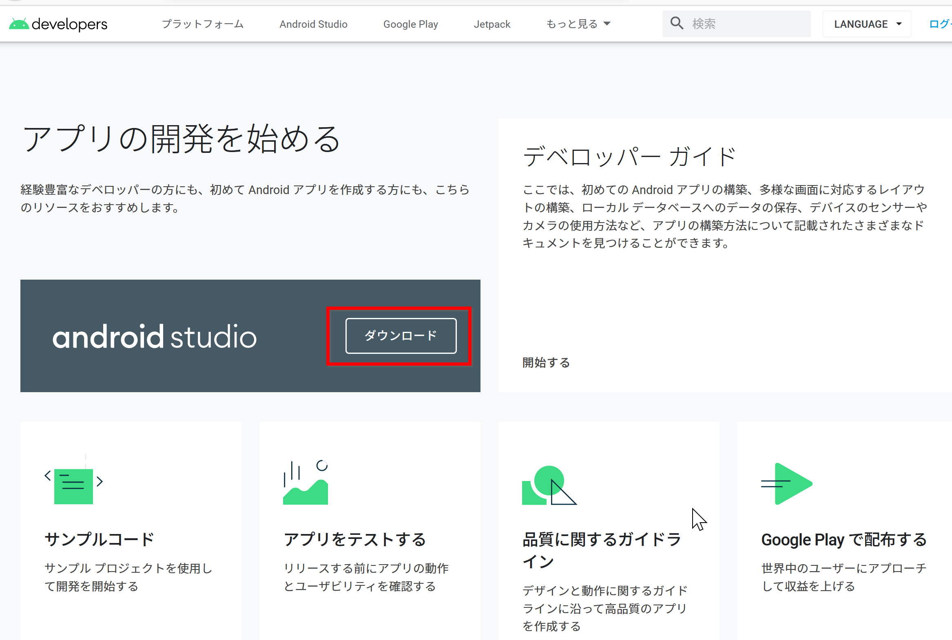This screenshot has height=640, width=952.
Task: Open the LANGUAGE dropdown
Action: [x=867, y=24]
